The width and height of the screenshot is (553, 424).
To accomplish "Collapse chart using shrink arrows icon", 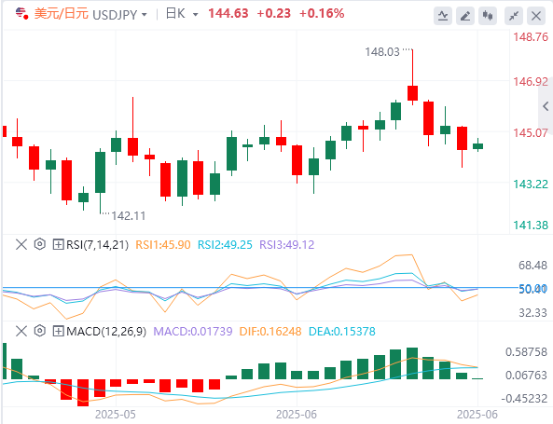I will tap(514, 16).
